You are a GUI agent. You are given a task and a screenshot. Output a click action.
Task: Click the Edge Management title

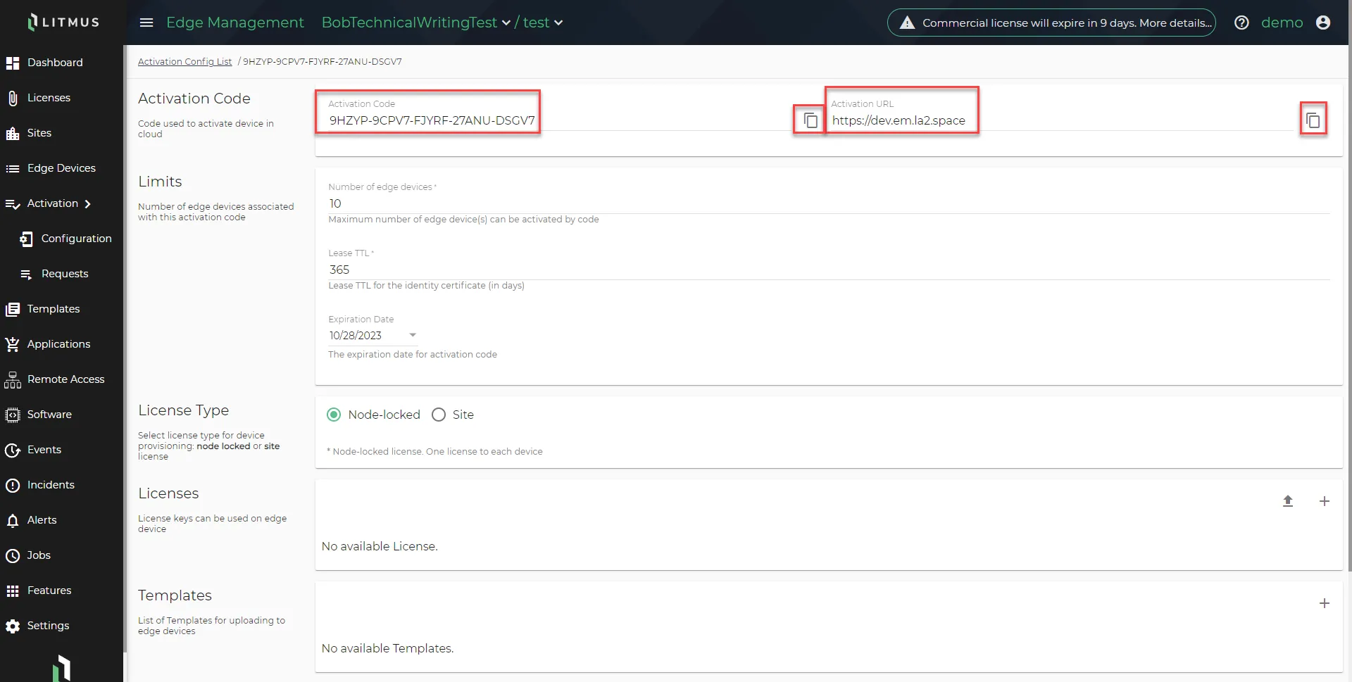[235, 23]
